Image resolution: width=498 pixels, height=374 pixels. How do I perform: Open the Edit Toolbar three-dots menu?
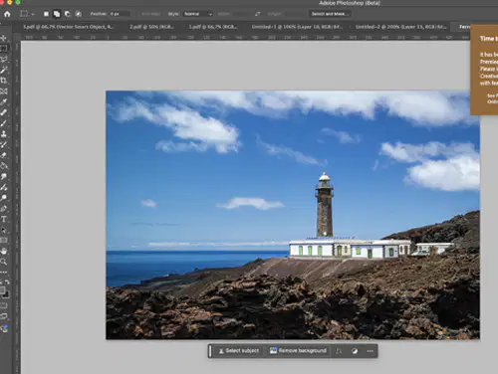(4, 272)
